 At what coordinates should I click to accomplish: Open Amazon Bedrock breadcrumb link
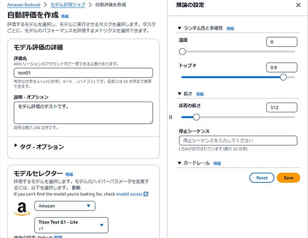pos(24,5)
